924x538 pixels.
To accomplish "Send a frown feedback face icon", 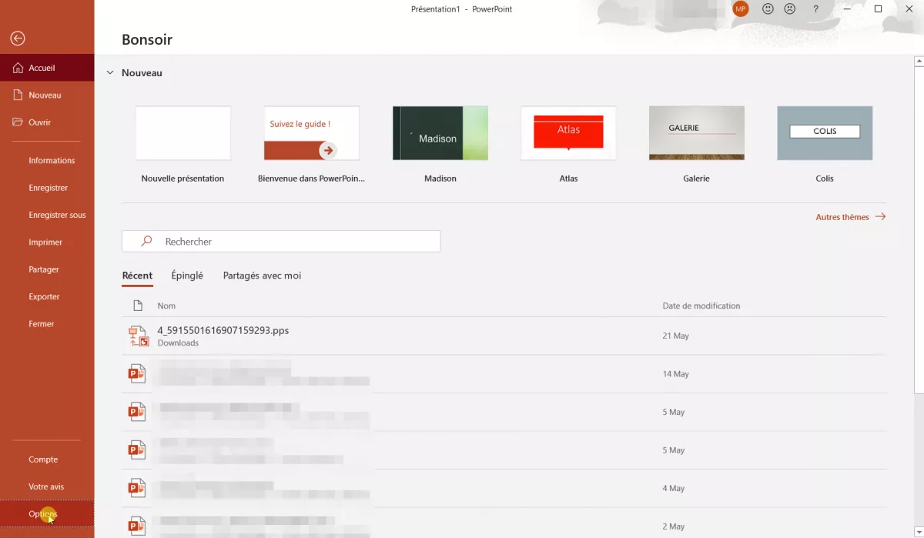I will click(x=790, y=9).
